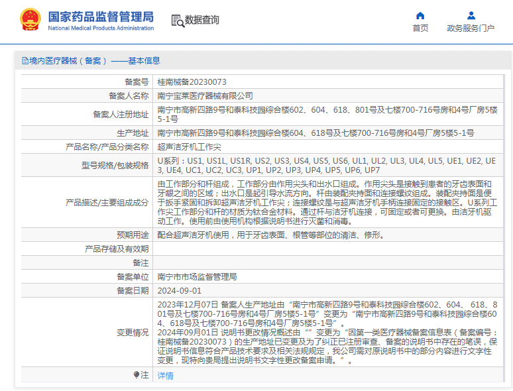Click National Medical Products Administration subtitle
The image size is (513, 391).
point(101,28)
